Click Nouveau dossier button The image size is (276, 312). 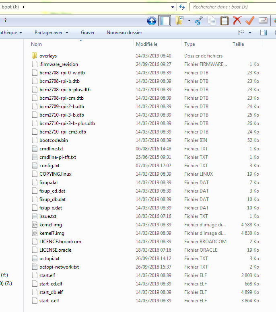124,33
